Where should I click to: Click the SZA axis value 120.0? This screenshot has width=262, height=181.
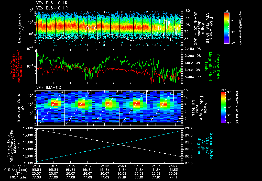189,128
